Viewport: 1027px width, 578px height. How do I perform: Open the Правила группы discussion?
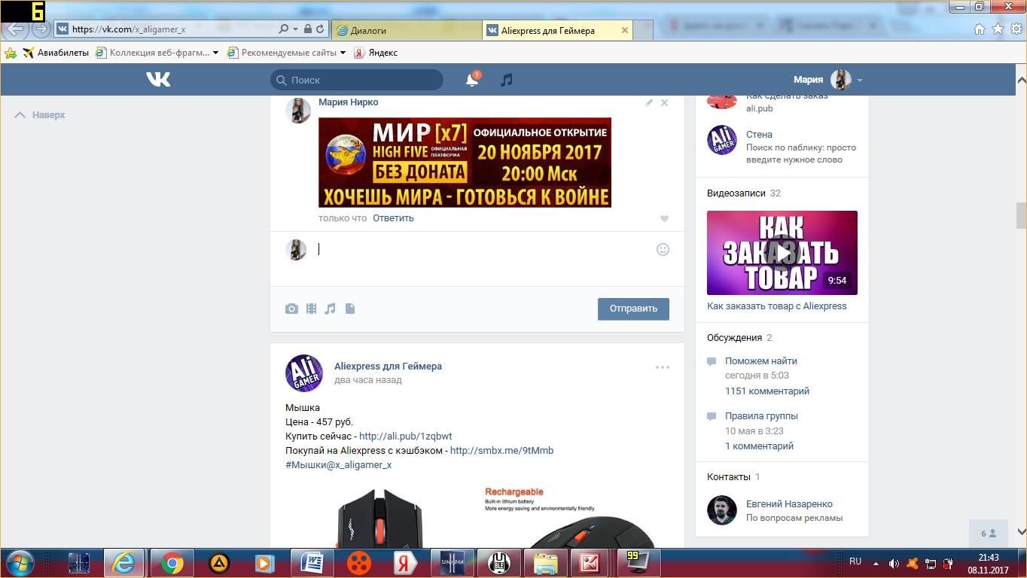click(x=761, y=416)
